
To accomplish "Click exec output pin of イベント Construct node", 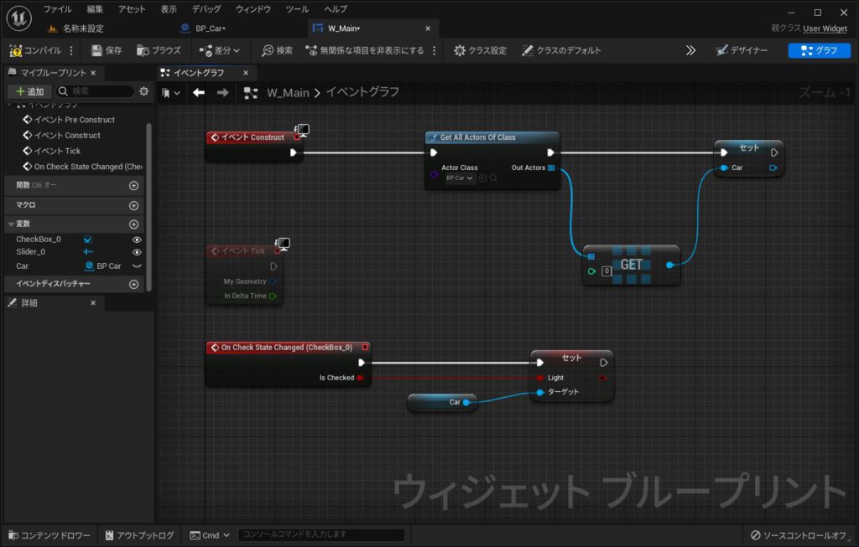I will tap(293, 152).
